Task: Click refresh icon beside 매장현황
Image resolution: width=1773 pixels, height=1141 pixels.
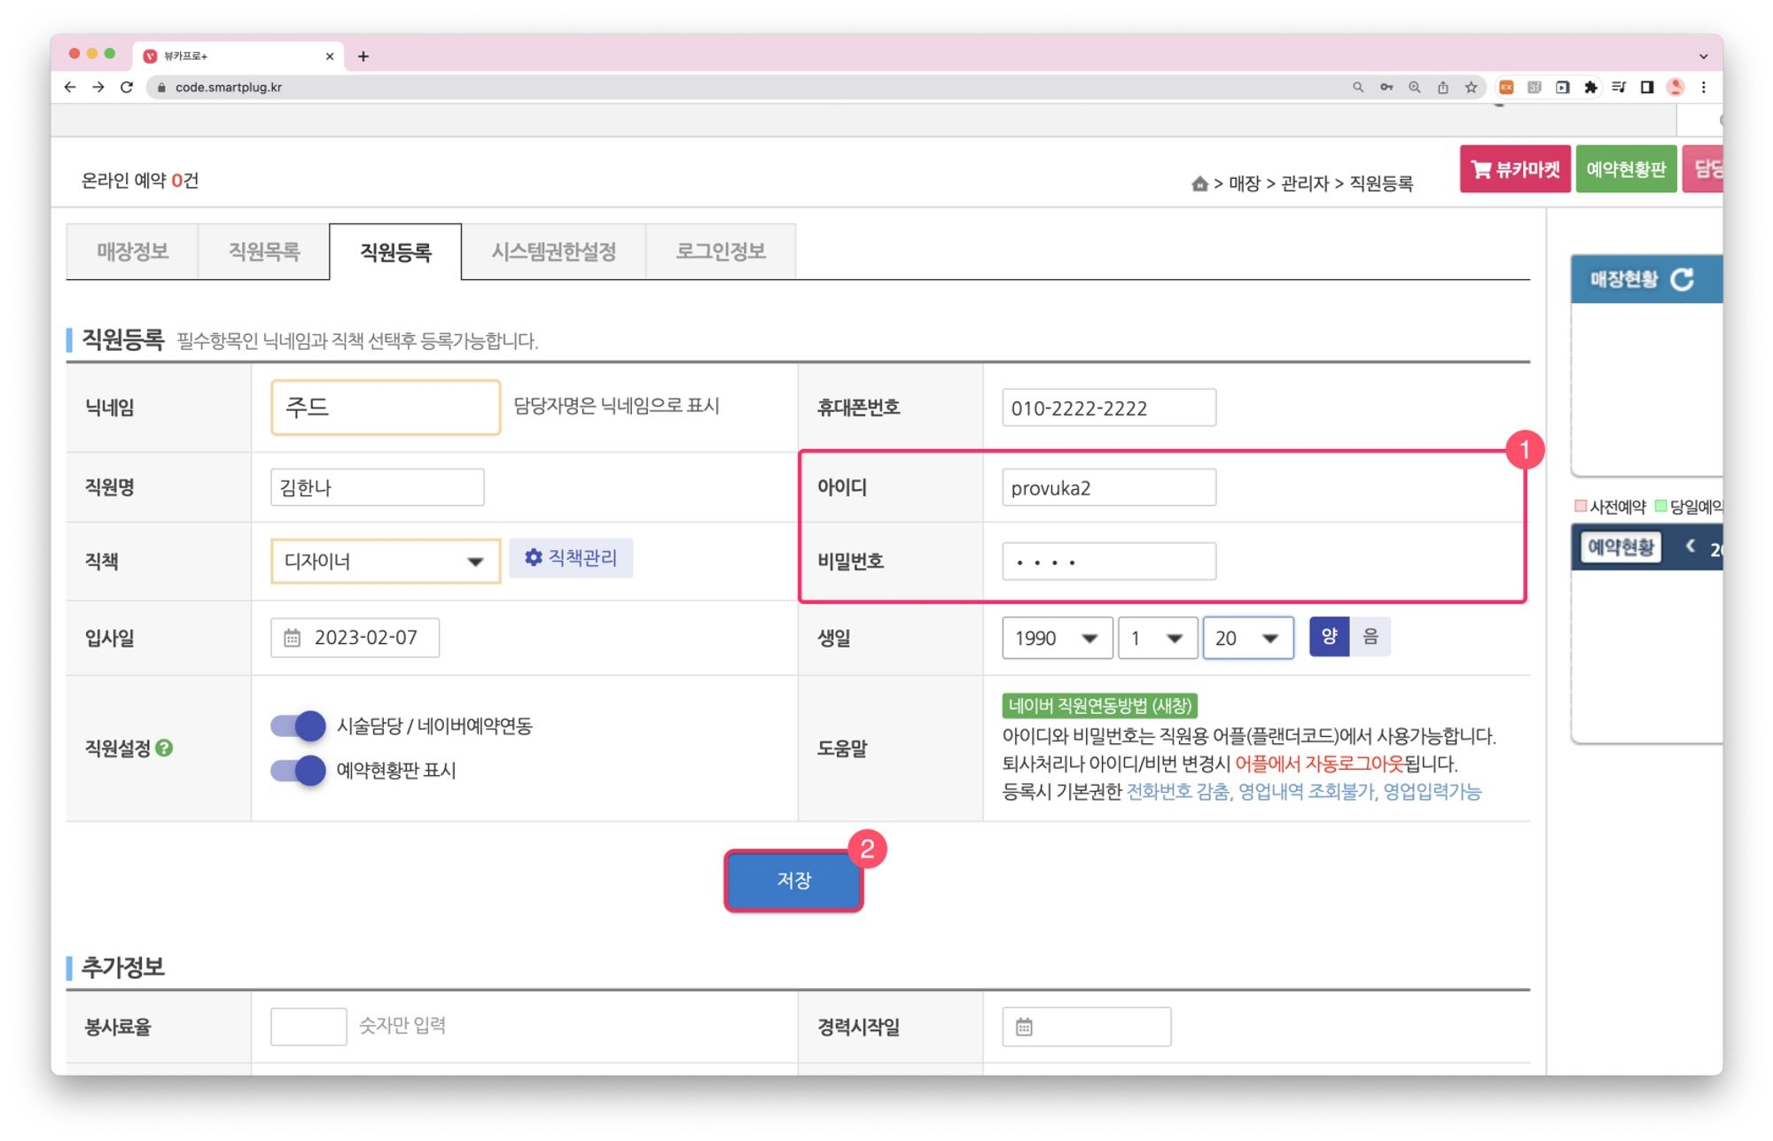Action: pos(1682,280)
